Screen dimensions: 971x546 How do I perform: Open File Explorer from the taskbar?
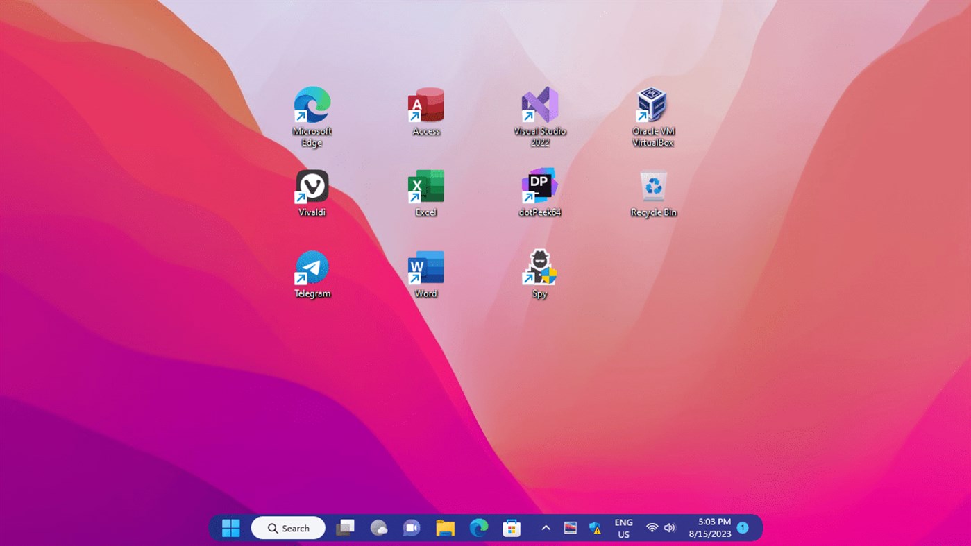pyautogui.click(x=444, y=528)
